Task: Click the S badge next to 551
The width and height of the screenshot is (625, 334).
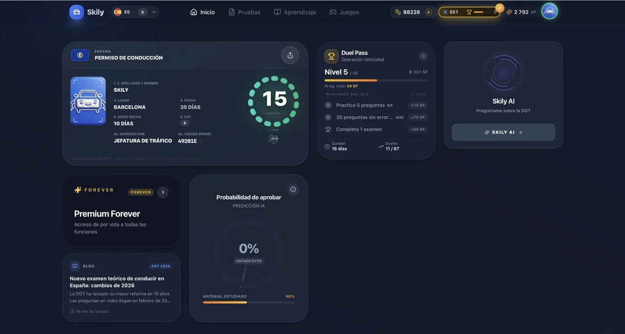Action: click(x=445, y=12)
